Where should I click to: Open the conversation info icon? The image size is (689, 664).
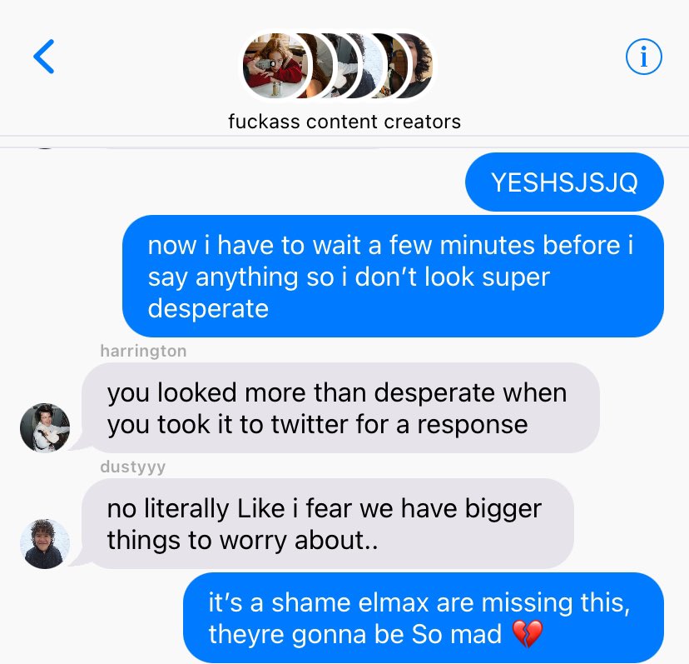[x=644, y=57]
